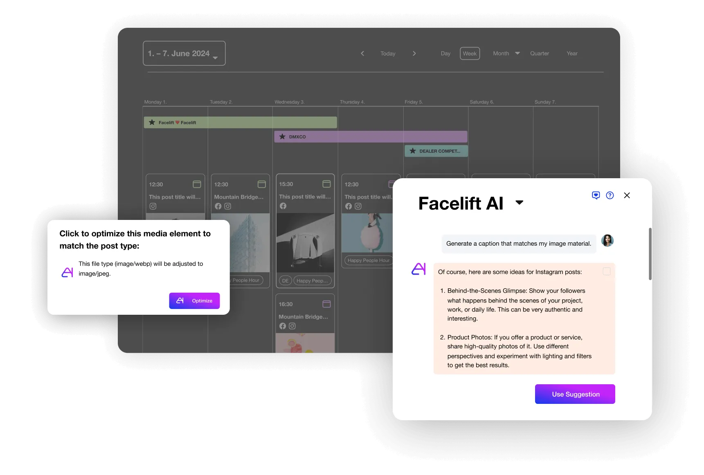Click post type icon on Wednesday 15:30 post
704x475 pixels.
click(326, 184)
